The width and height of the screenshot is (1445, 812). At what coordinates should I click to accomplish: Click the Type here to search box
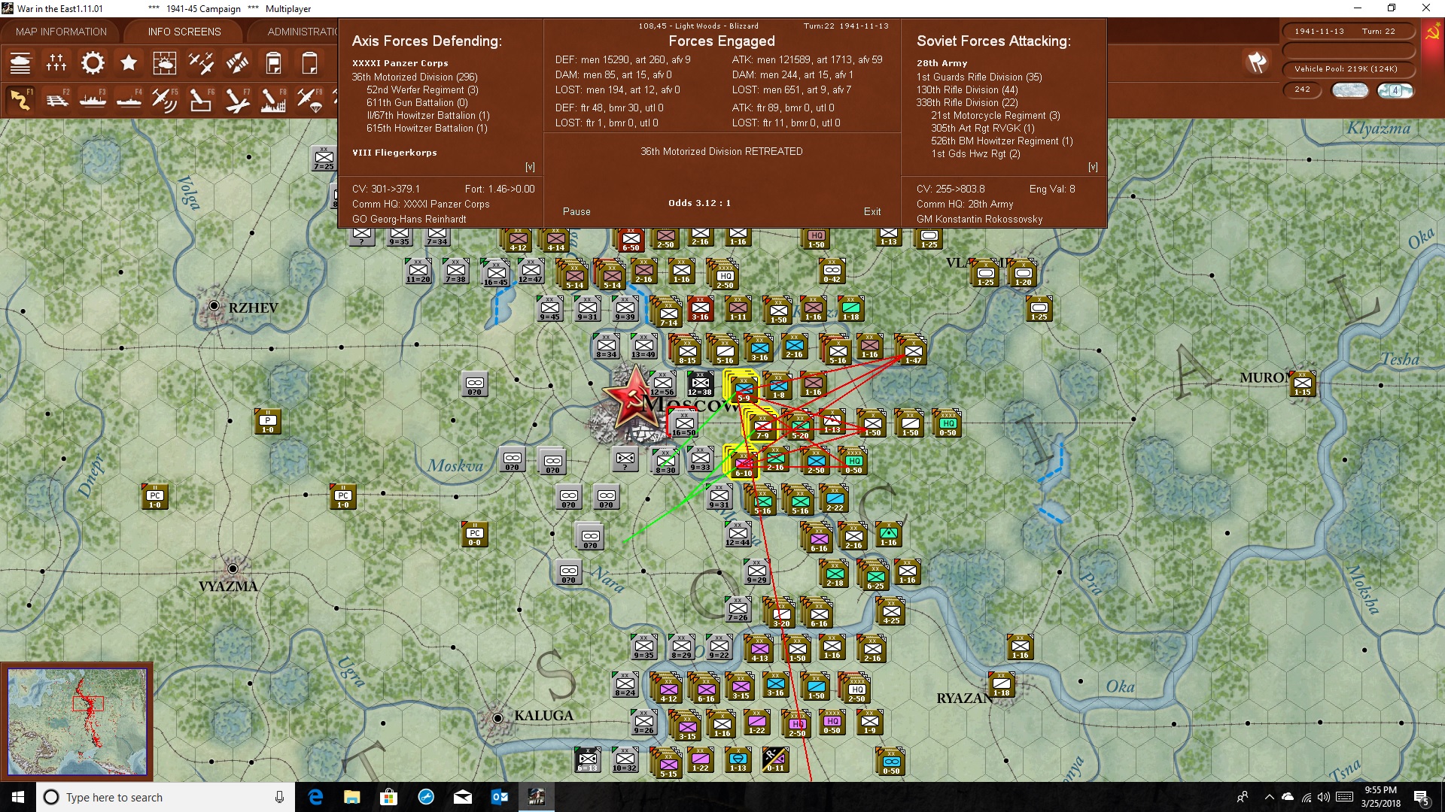pyautogui.click(x=166, y=797)
